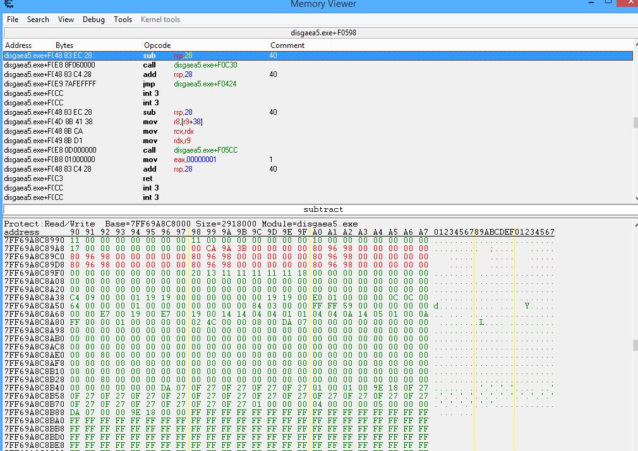Click the subtract instruction description bar

[x=321, y=209]
